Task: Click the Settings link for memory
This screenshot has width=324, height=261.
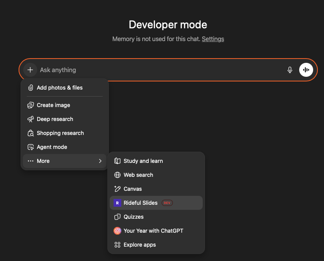Action: pyautogui.click(x=213, y=39)
